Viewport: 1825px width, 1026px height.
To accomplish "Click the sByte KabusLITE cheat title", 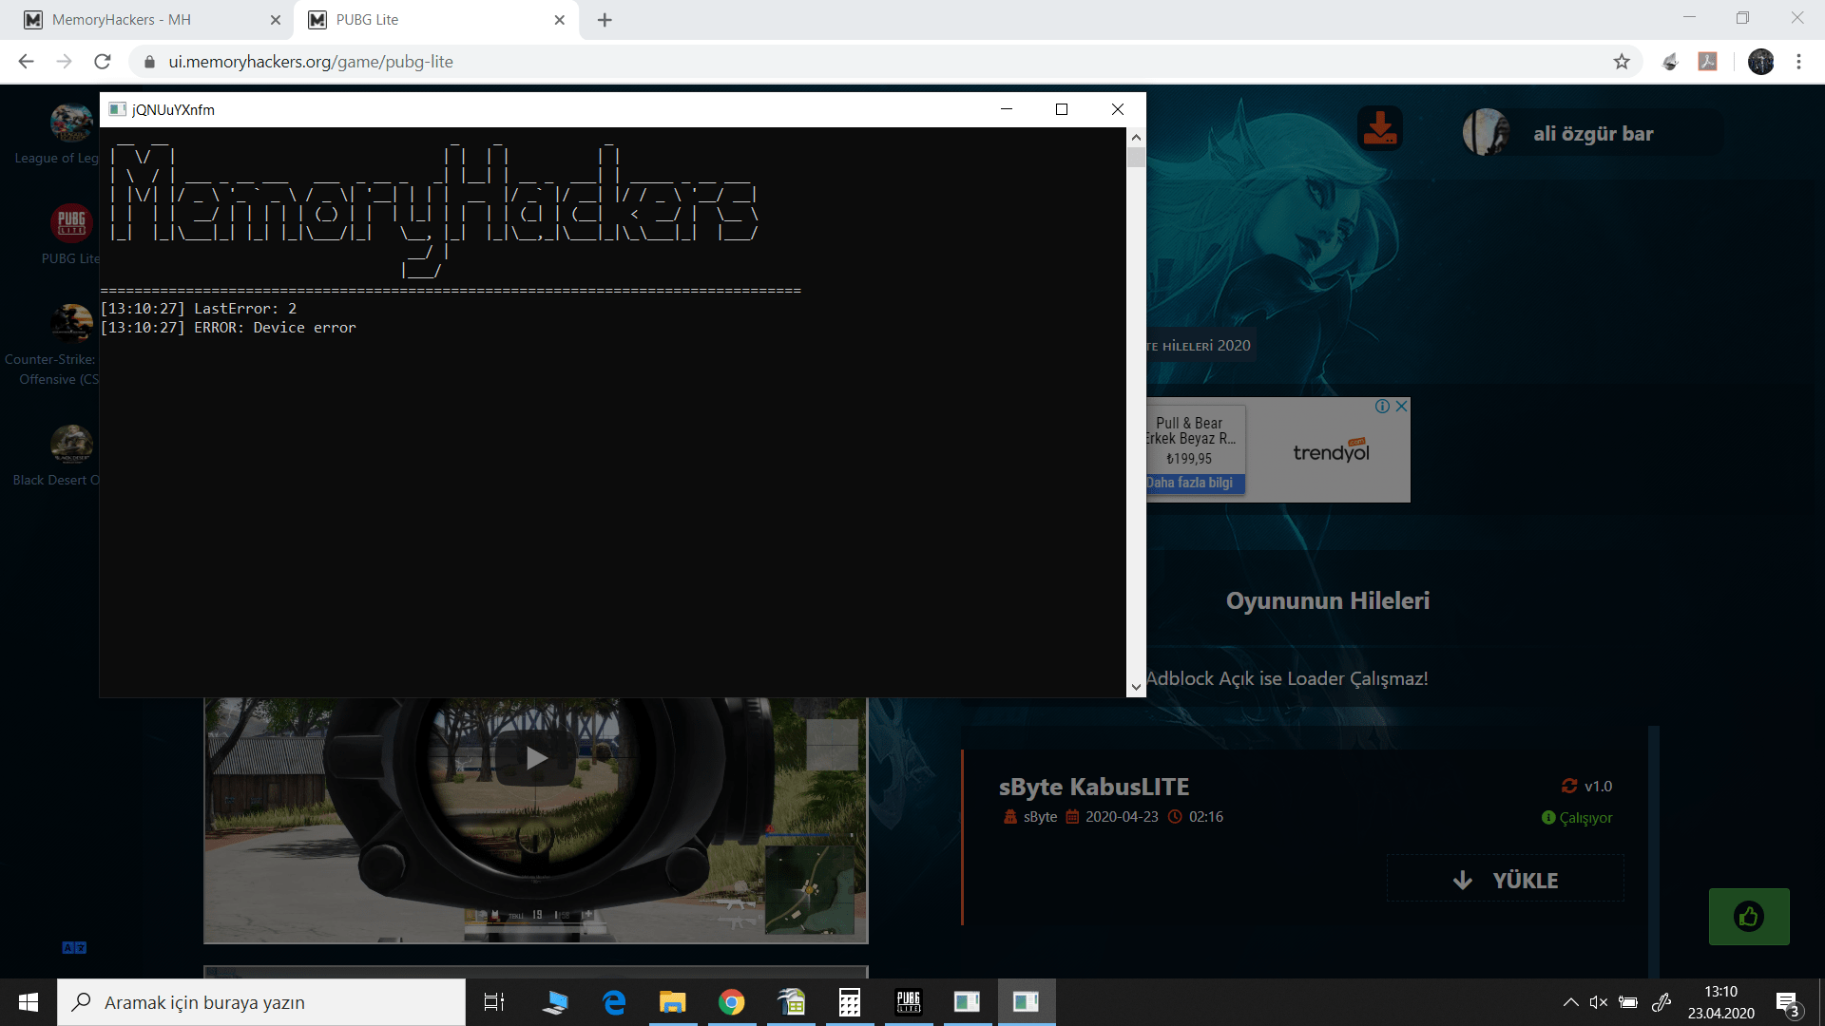I will (x=1094, y=787).
